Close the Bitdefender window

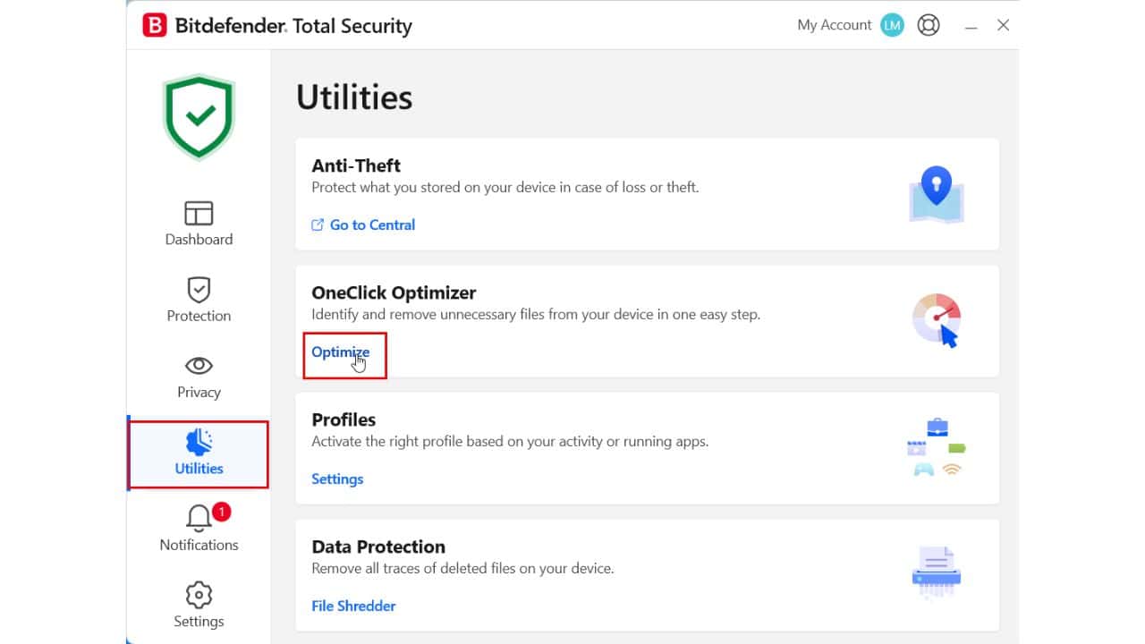click(1003, 25)
